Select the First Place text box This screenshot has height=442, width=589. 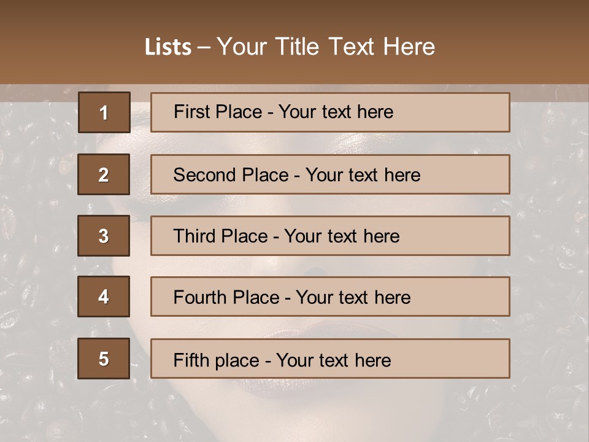(x=330, y=112)
